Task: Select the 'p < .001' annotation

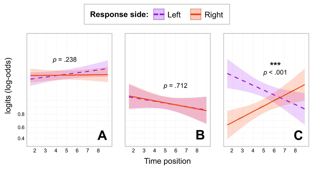Action: (x=275, y=72)
